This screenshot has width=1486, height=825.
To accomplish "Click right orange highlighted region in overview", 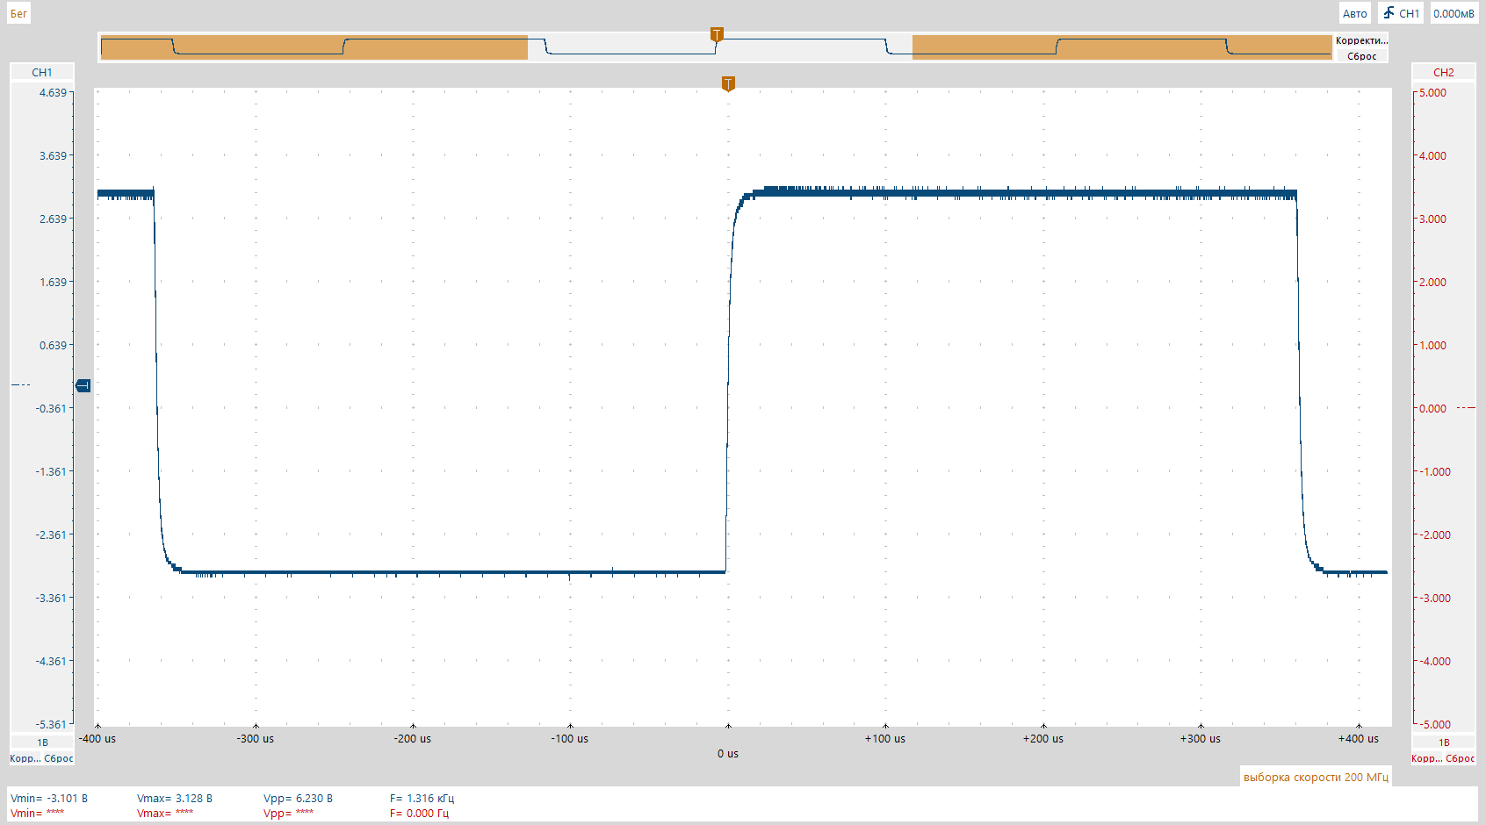I will tap(1122, 47).
